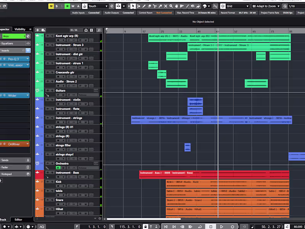The height and width of the screenshot is (229, 305).
Task: Click the Forward transport button
Action: tap(190, 227)
